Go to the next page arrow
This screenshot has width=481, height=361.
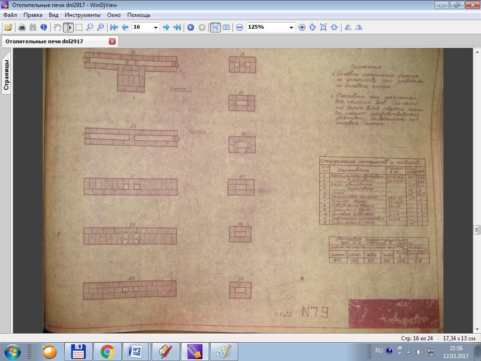click(166, 27)
